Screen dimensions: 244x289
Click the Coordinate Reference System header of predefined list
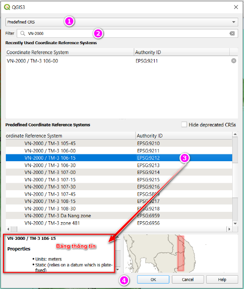point(71,136)
